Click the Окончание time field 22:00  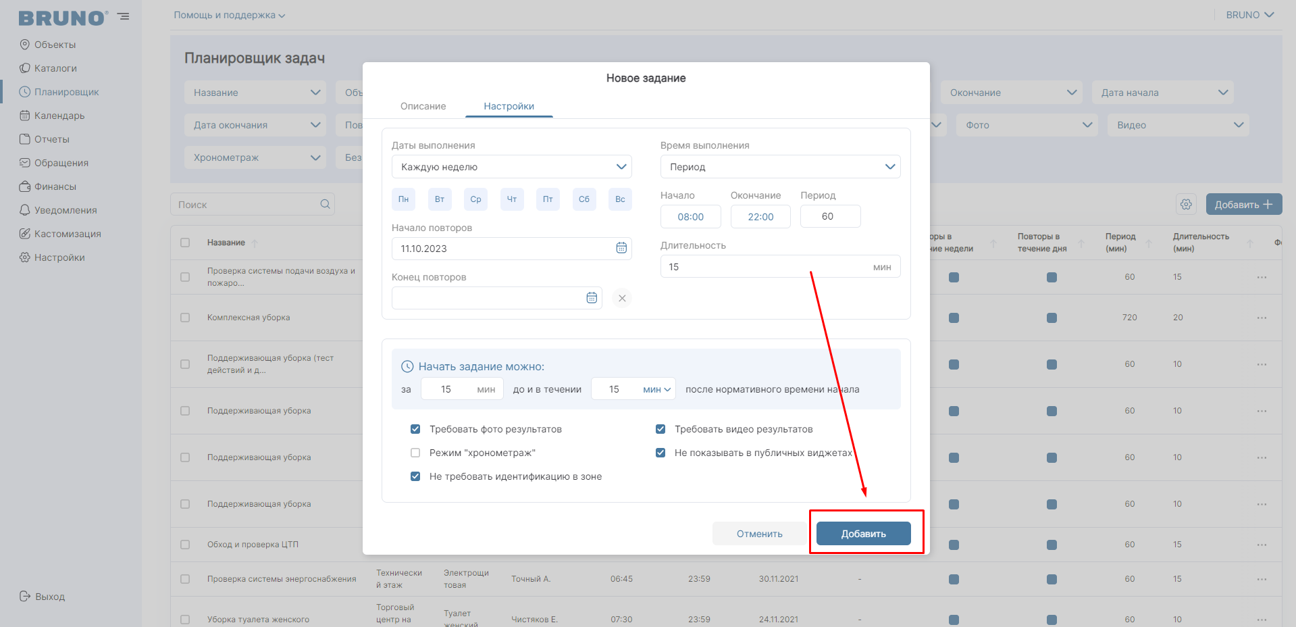coord(761,217)
